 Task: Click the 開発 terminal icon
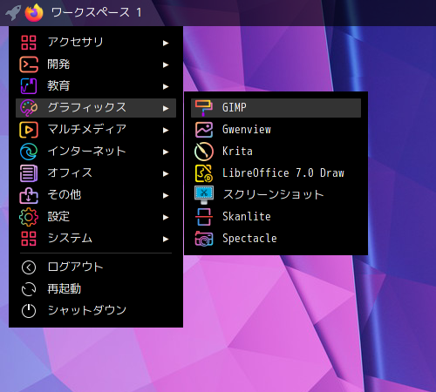pos(29,64)
